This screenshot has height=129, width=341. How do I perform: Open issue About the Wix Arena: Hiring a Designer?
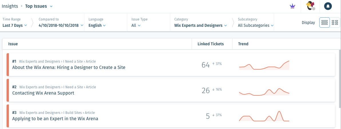[69, 67]
